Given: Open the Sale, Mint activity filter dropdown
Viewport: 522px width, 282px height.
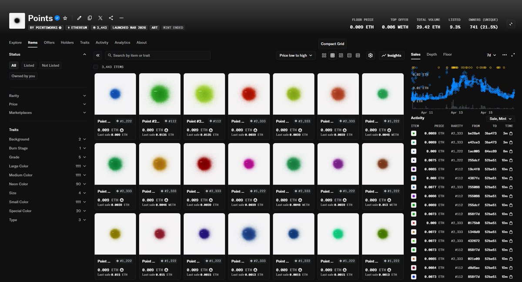Looking at the screenshot, I should tap(500, 118).
